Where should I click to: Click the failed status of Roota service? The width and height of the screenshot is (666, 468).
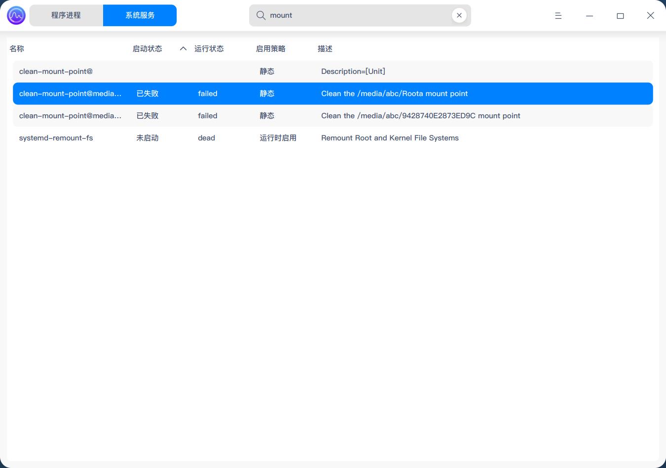coord(207,94)
